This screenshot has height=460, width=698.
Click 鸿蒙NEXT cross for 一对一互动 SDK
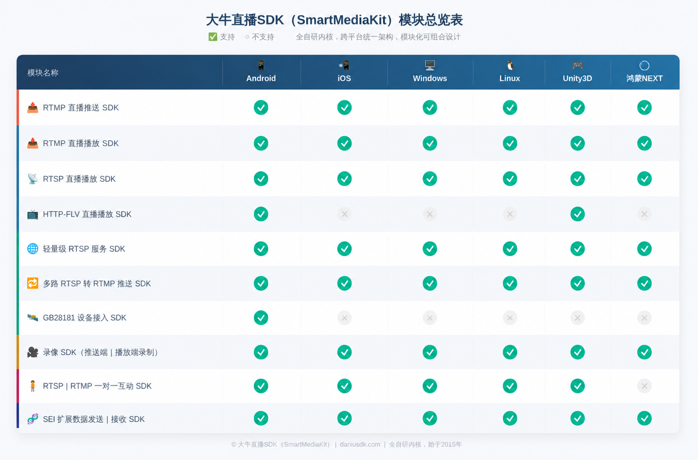coord(644,386)
